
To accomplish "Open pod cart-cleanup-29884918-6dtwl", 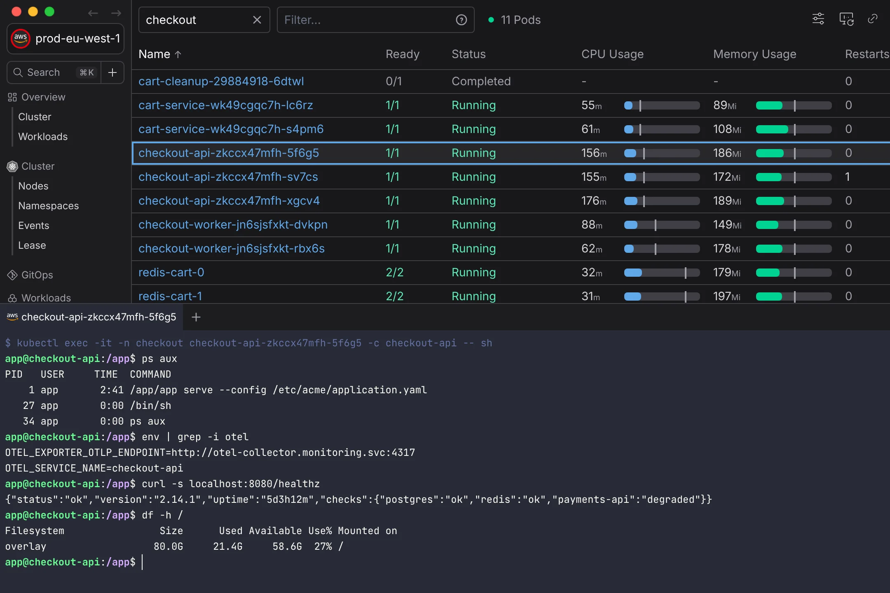I will (x=221, y=82).
